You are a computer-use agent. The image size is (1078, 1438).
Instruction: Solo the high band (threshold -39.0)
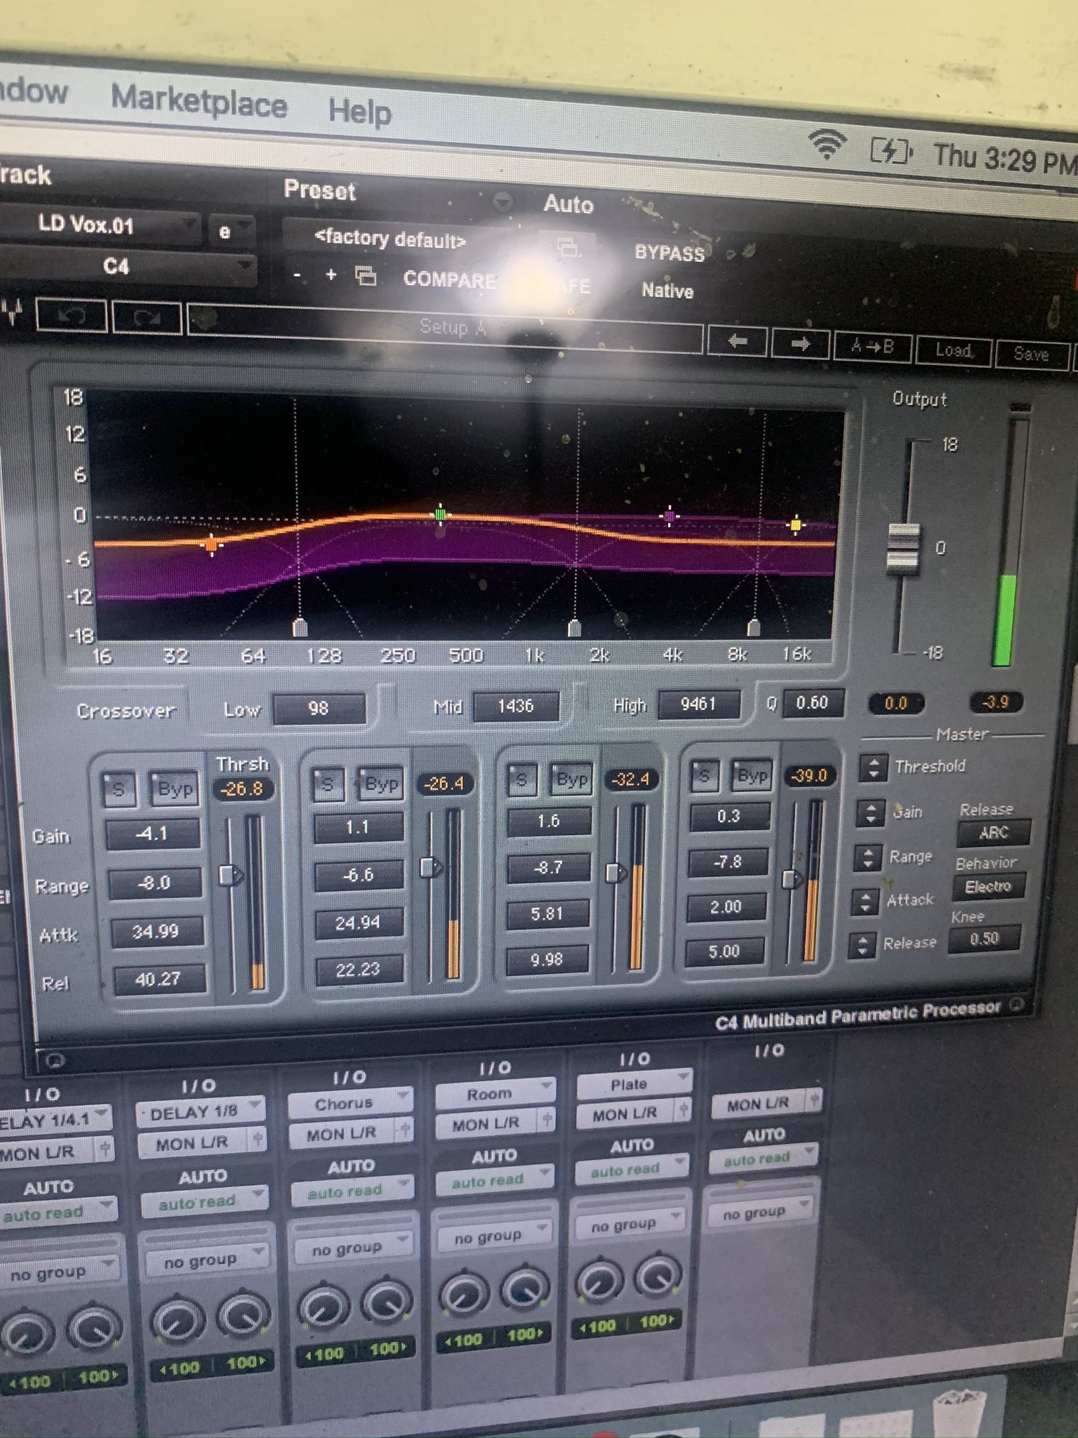click(x=704, y=776)
